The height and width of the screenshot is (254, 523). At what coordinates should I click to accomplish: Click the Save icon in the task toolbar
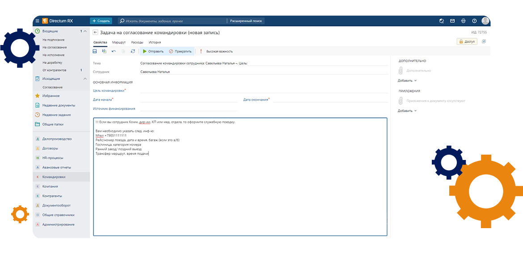pos(95,51)
